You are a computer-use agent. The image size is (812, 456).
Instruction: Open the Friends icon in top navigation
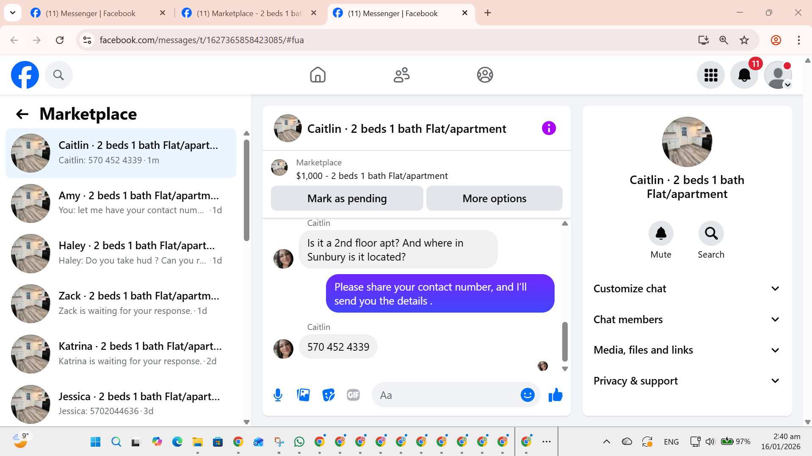(401, 75)
